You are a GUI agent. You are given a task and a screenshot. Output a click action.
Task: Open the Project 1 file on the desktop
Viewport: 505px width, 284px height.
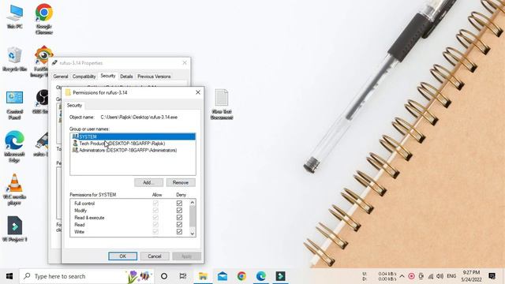(14, 229)
